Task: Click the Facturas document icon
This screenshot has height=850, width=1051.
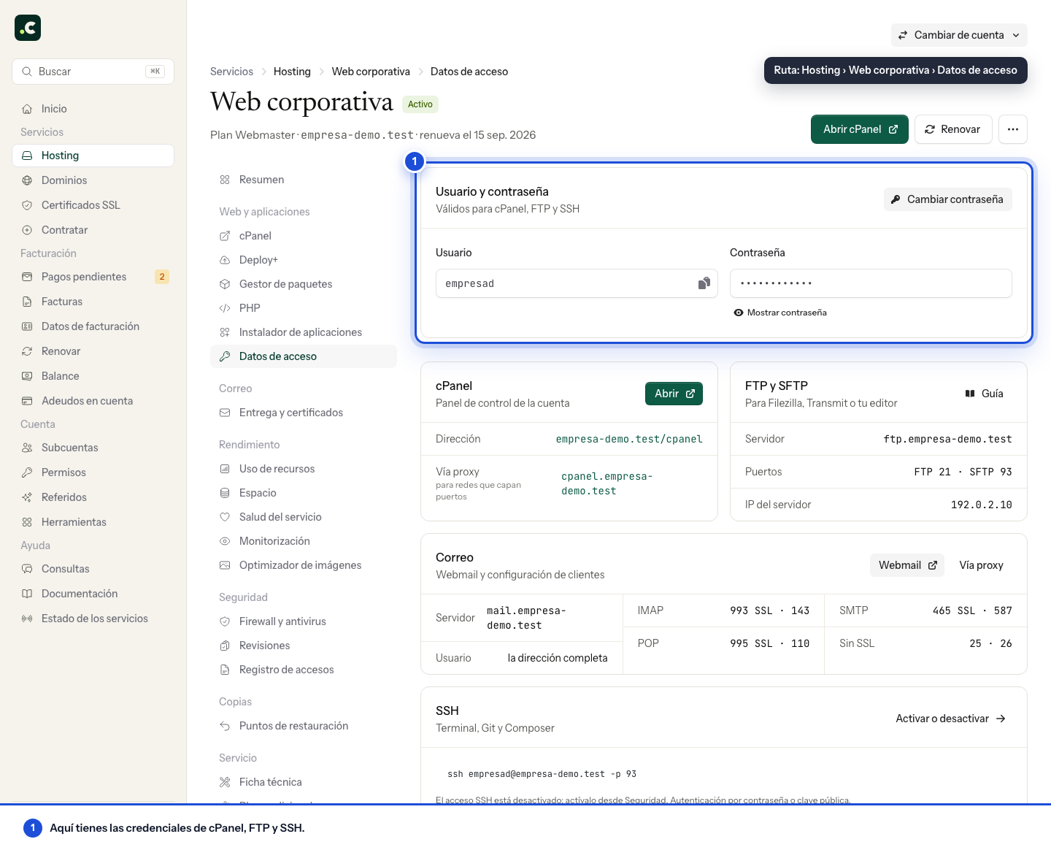Action: tap(27, 302)
